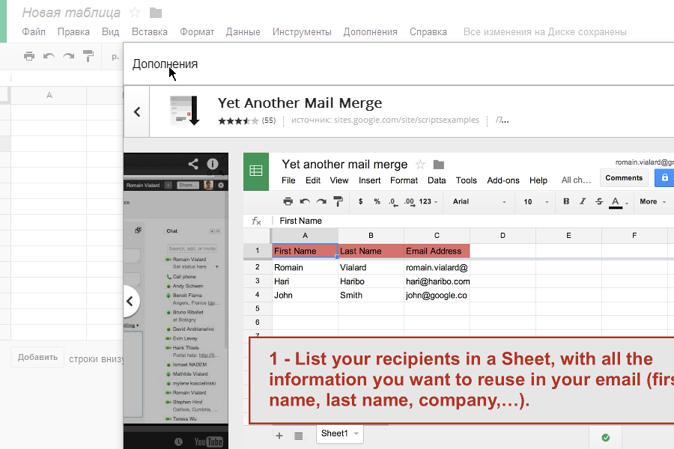Open the Данные menu
The width and height of the screenshot is (674, 449).
243,31
